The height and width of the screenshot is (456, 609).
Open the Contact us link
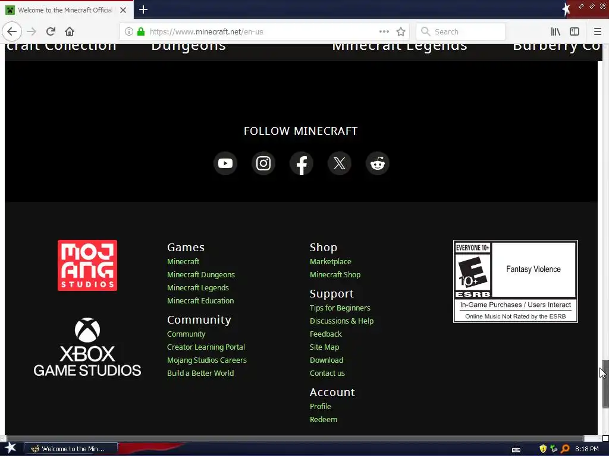click(327, 373)
